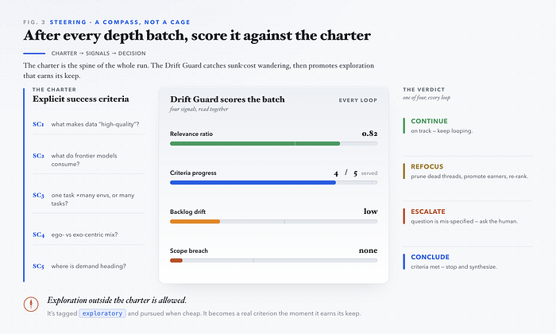Click the compass icon beside exploration note
Screen dimensions: 556x334
(31, 305)
